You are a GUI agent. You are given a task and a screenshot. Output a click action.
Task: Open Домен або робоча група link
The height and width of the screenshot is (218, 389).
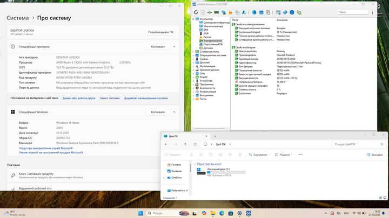click(x=79, y=98)
